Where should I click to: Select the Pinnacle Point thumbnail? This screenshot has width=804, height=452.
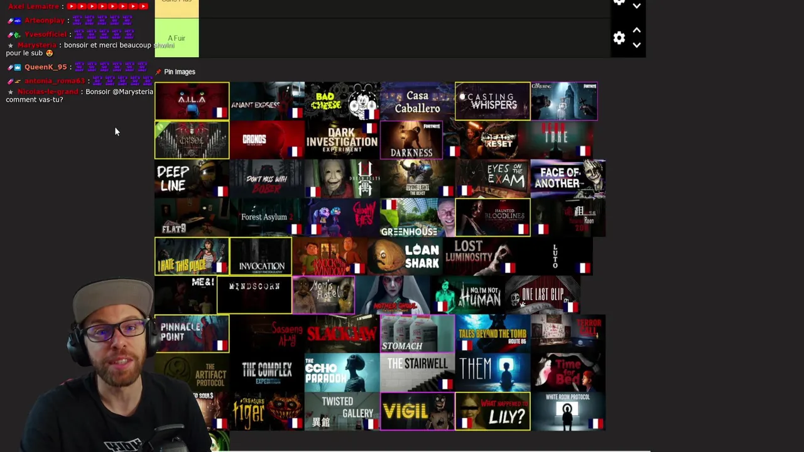pyautogui.click(x=192, y=334)
